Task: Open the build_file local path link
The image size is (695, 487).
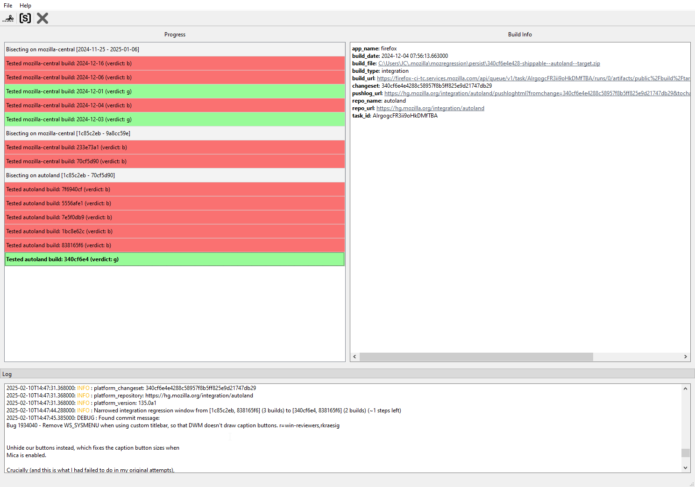Action: 489,63
